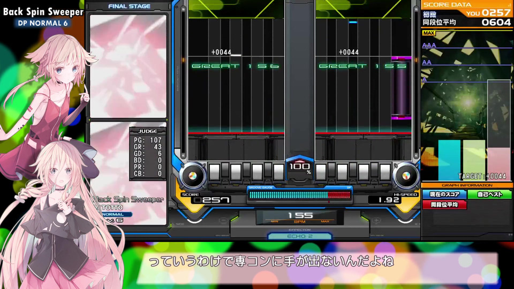Click the JUDGE panel heading

click(x=148, y=131)
